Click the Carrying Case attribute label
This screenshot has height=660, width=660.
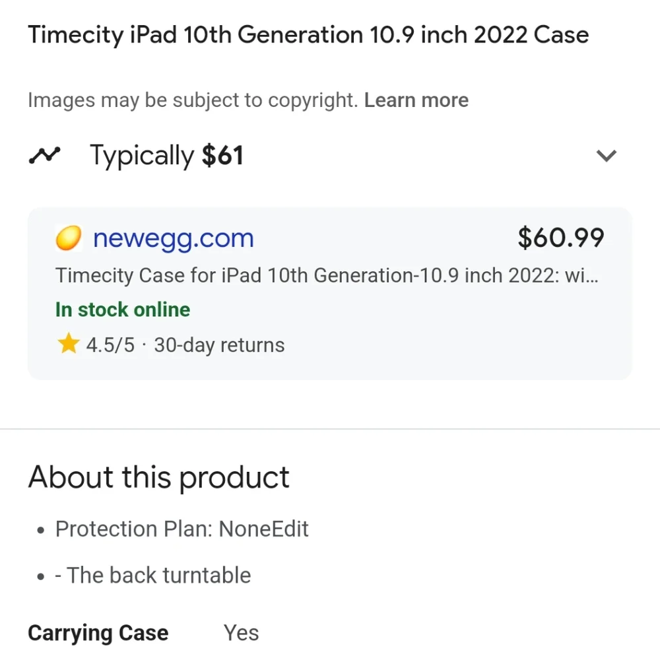click(x=98, y=633)
